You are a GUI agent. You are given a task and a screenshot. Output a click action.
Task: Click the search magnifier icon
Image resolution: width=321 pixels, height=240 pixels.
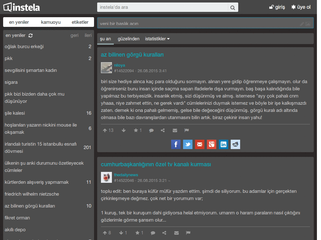click(233, 7)
